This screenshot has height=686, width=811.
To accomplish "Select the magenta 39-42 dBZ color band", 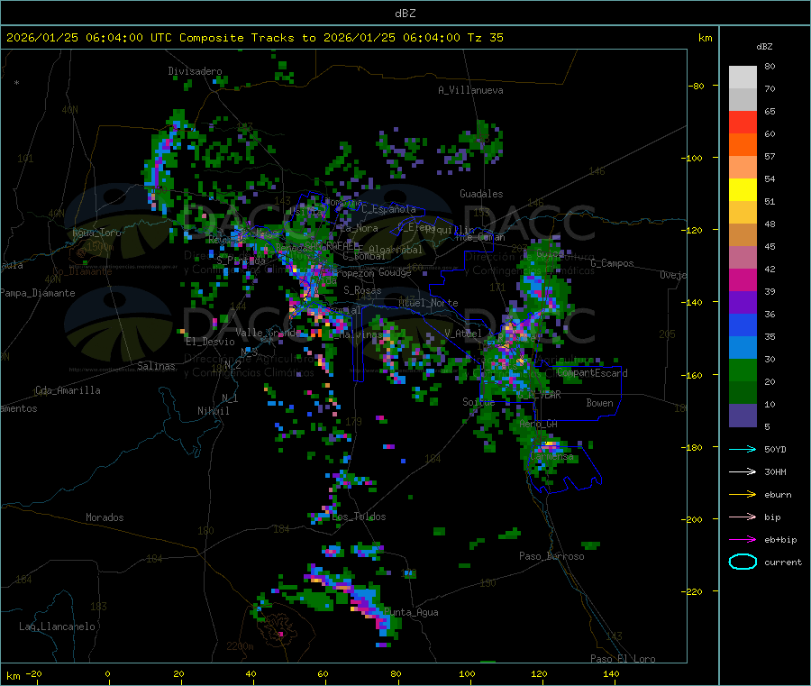I will 743,279.
